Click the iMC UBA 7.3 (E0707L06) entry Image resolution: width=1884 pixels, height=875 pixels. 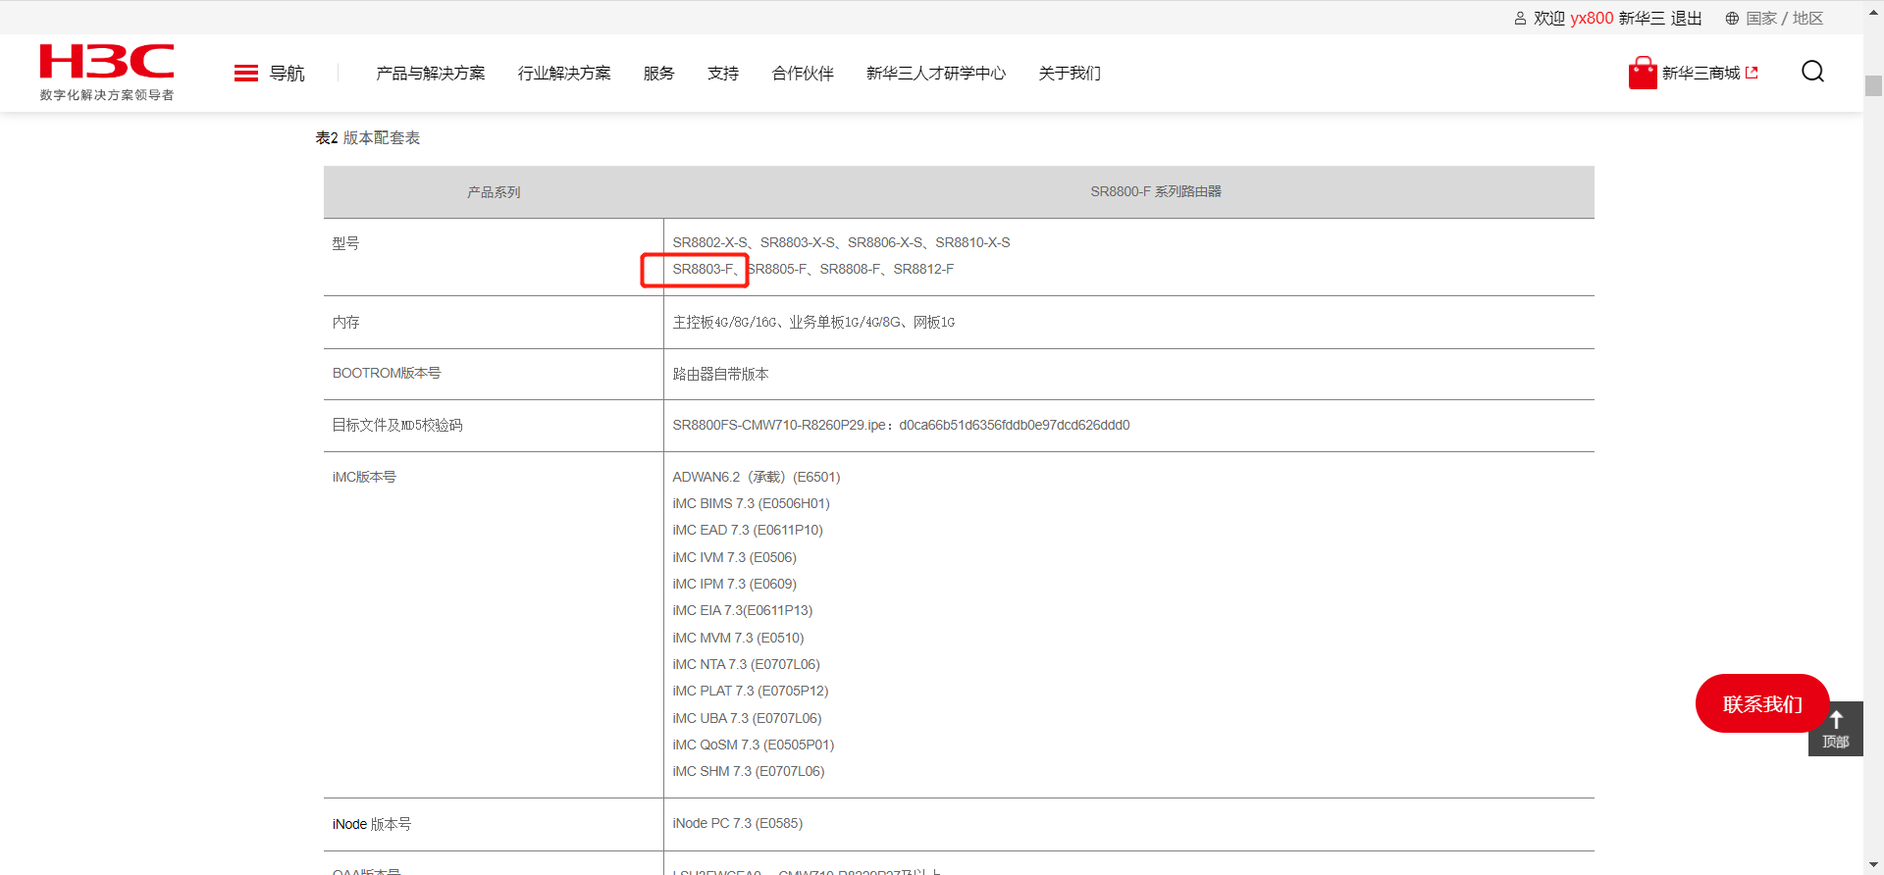point(748,718)
